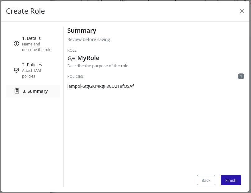This screenshot has width=251, height=193.
Task: Click the ROLE section label
Action: tap(72, 50)
